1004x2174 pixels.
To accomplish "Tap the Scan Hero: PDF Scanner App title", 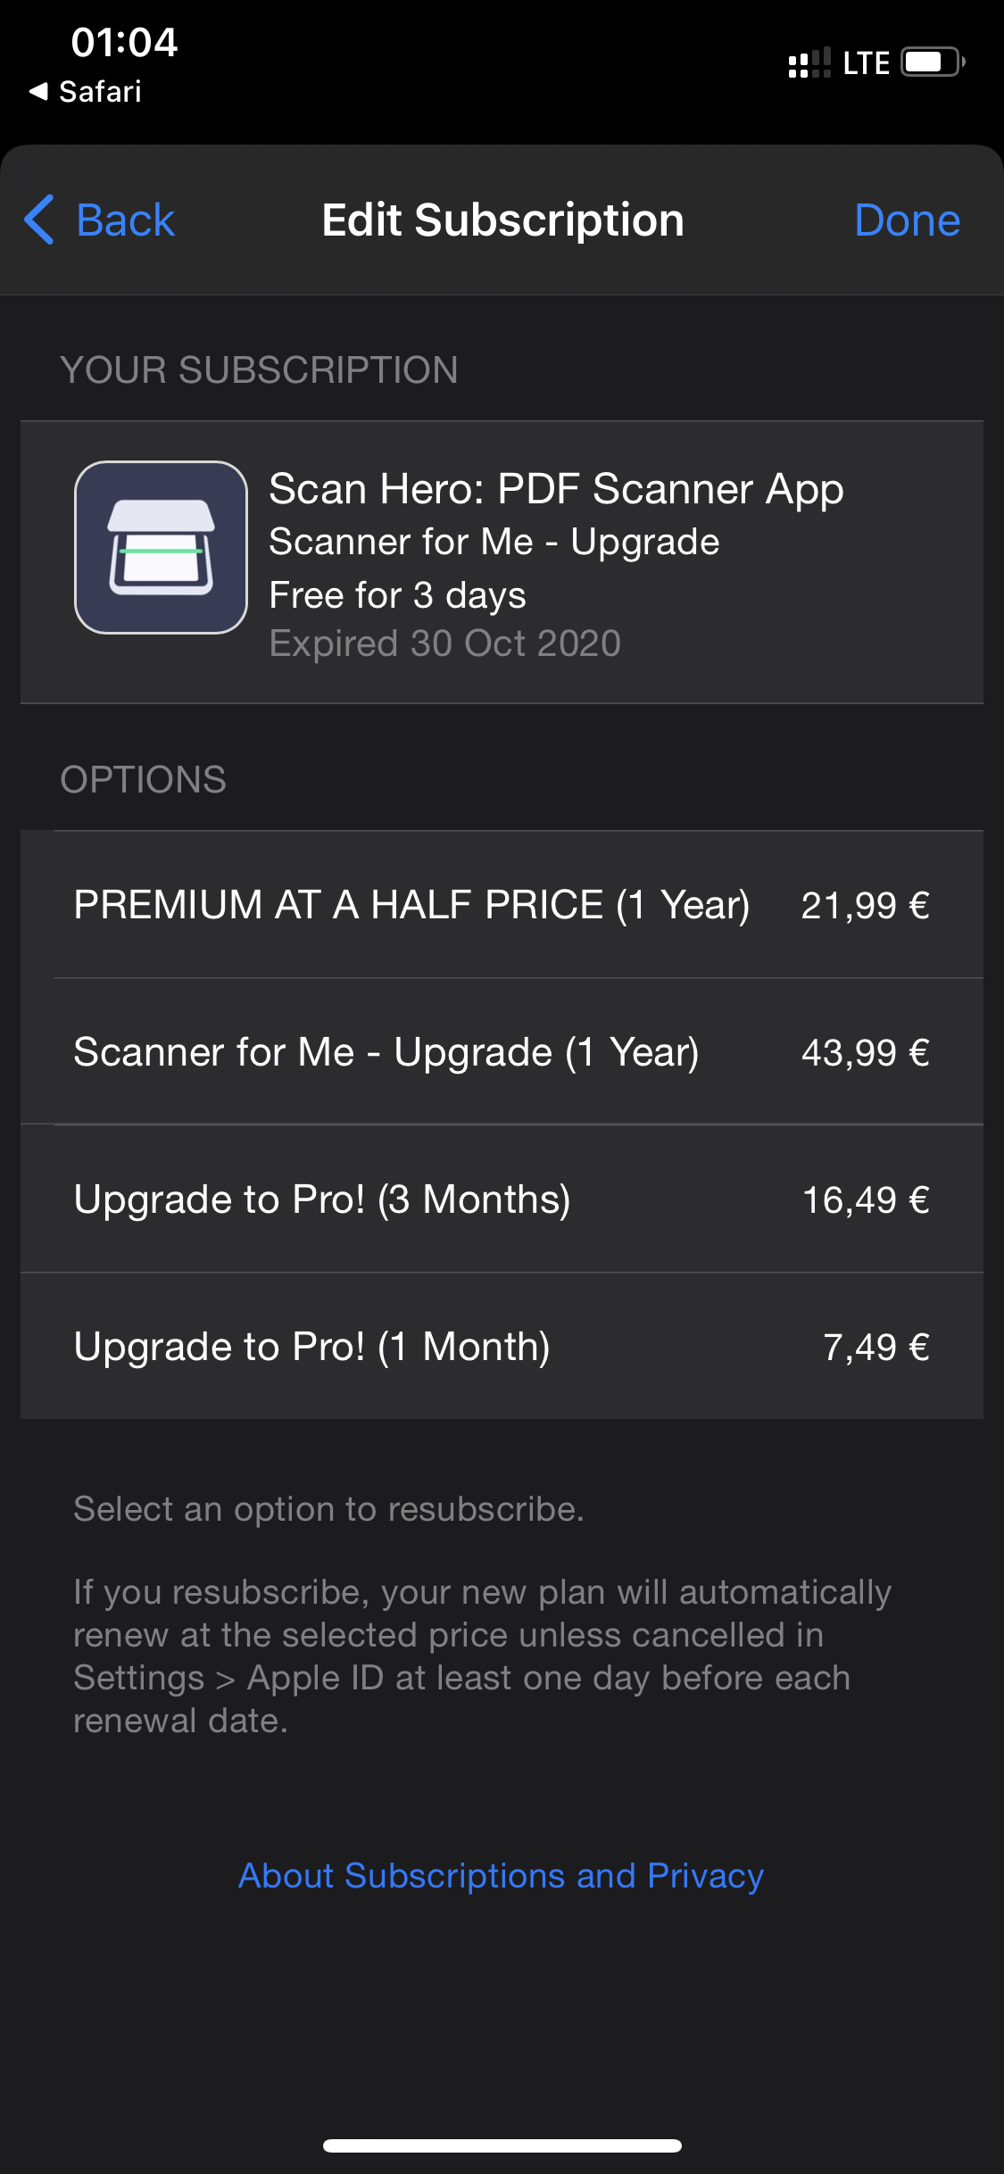I will tap(556, 489).
